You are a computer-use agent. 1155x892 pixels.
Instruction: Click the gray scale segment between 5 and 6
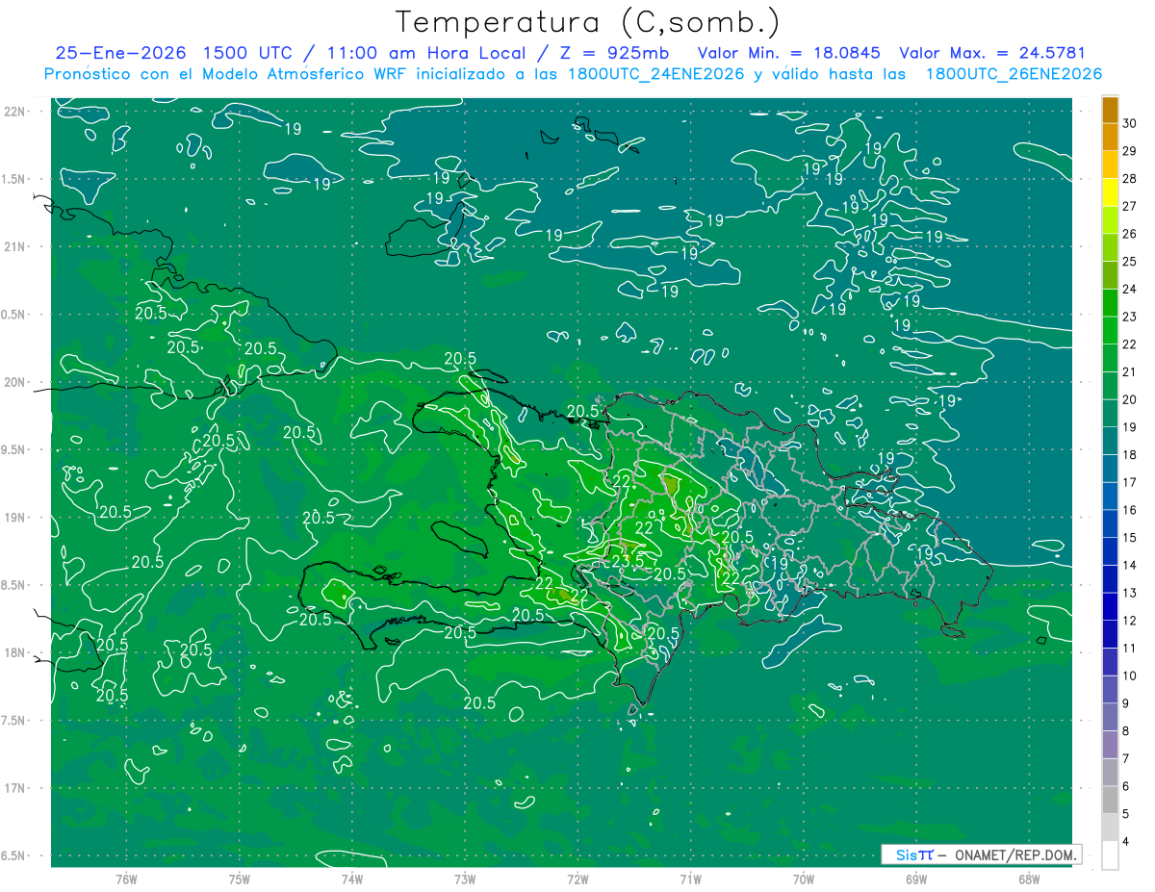tap(1110, 801)
